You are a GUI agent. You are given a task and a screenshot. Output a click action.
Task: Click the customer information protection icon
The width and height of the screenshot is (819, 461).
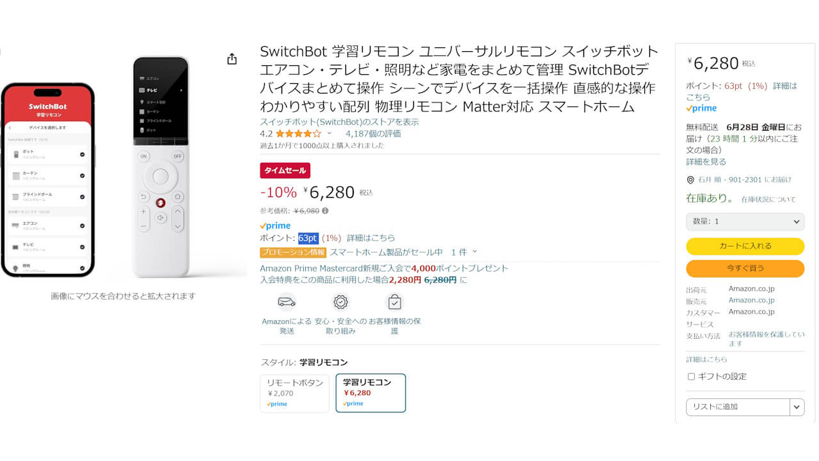pos(395,302)
